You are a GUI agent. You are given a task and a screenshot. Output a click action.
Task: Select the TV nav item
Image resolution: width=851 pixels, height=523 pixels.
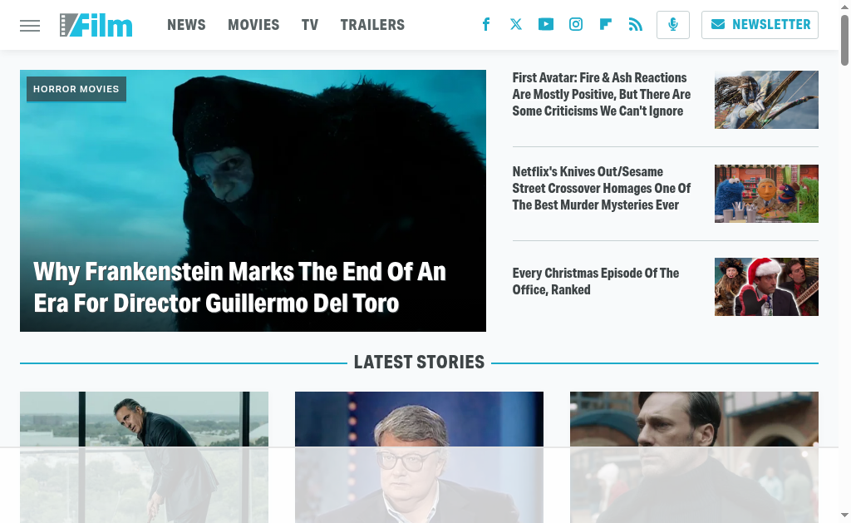coord(310,25)
